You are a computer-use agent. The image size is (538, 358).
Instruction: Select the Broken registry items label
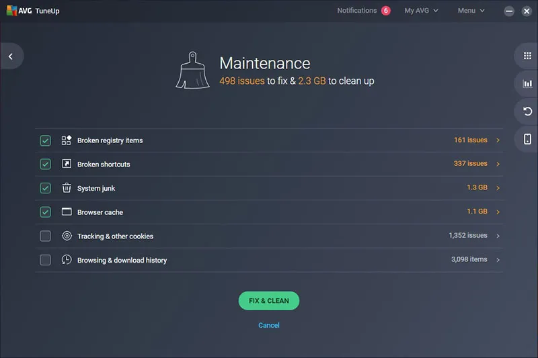coord(110,140)
